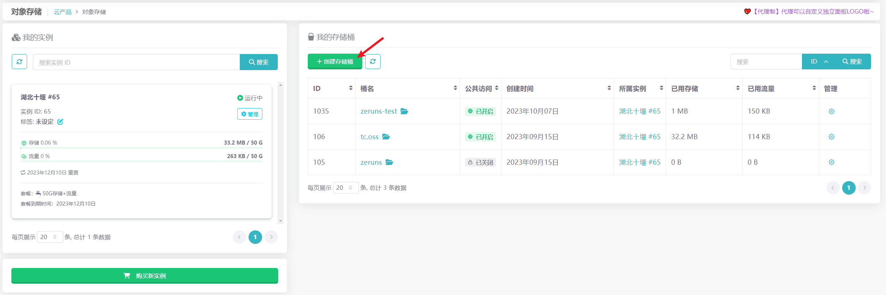Click the 存储 usage progress bar
Screen dimensions: 886x295
pos(141,148)
